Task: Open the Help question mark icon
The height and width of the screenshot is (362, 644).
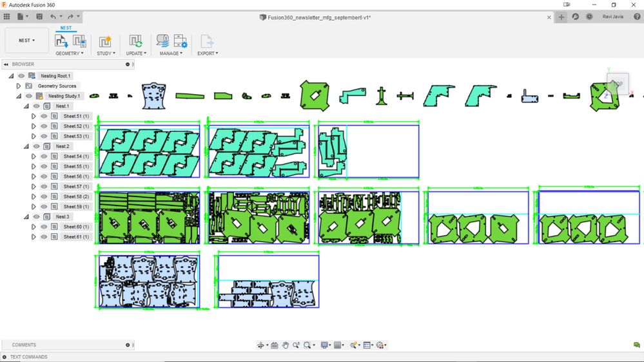Action: [637, 16]
